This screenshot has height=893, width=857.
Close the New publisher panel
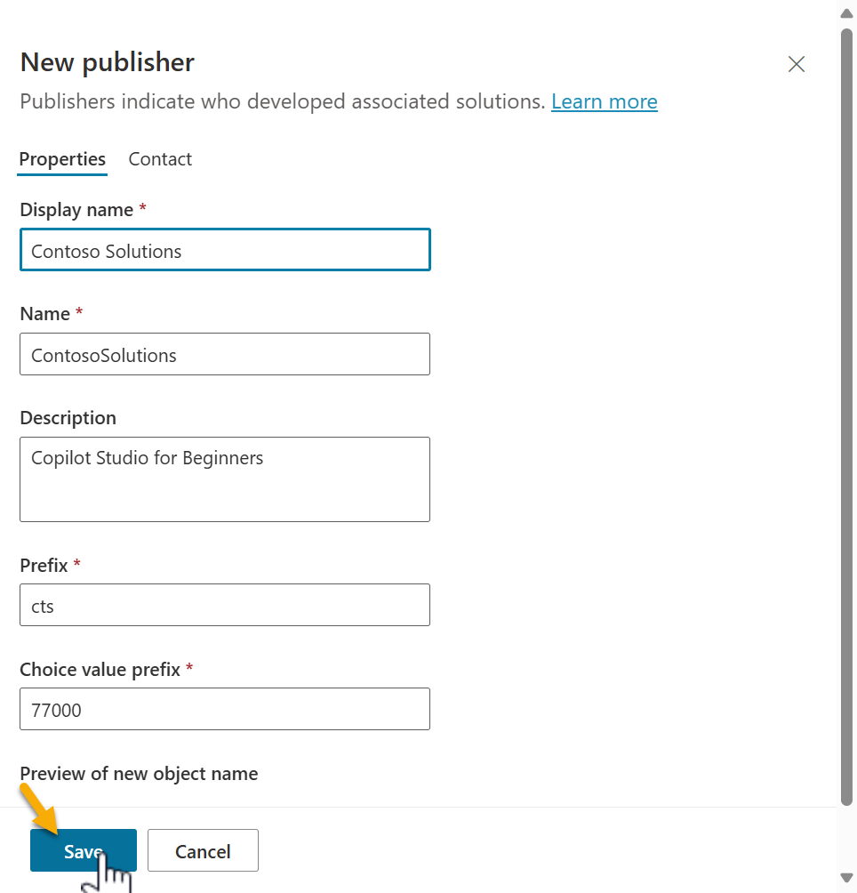point(796,64)
